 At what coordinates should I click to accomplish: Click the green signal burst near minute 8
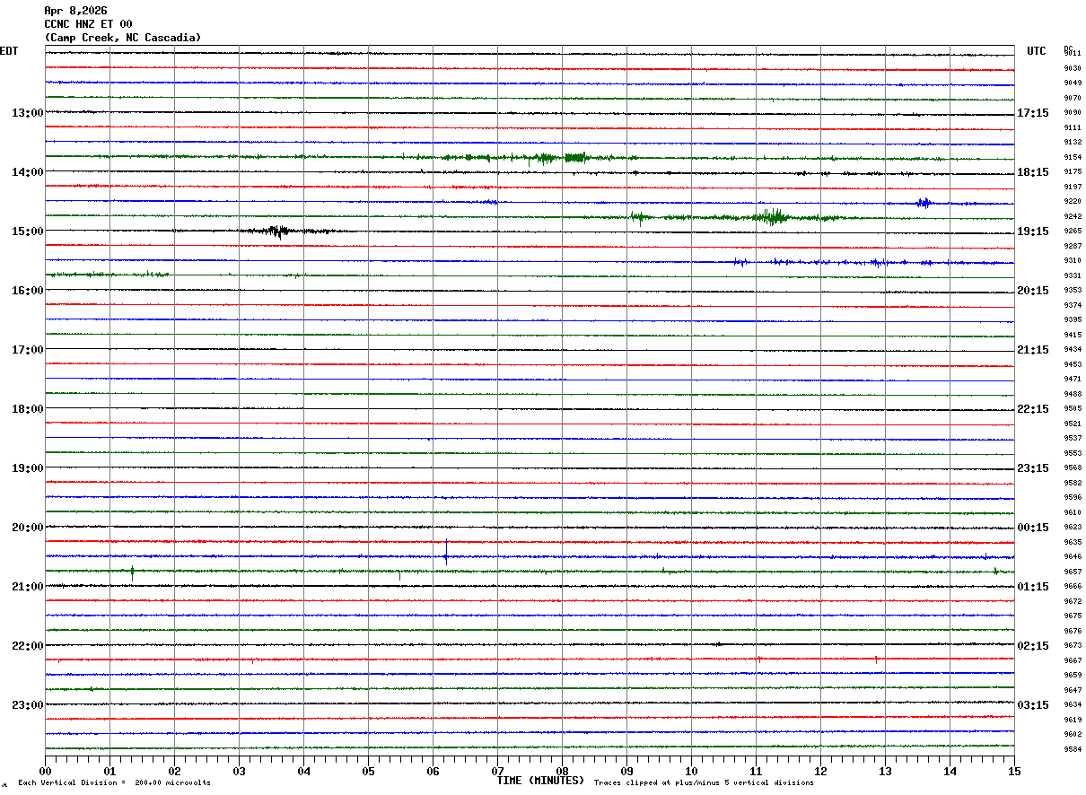pyautogui.click(x=574, y=157)
